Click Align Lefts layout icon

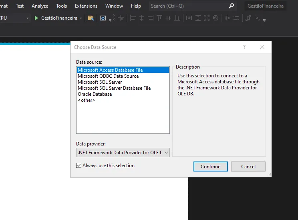pyautogui.click(x=133, y=18)
